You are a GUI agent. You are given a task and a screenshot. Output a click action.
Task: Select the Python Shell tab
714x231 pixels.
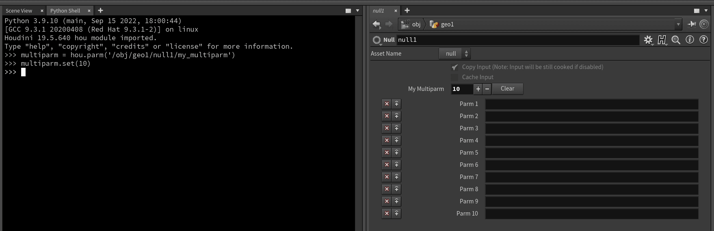pyautogui.click(x=65, y=11)
